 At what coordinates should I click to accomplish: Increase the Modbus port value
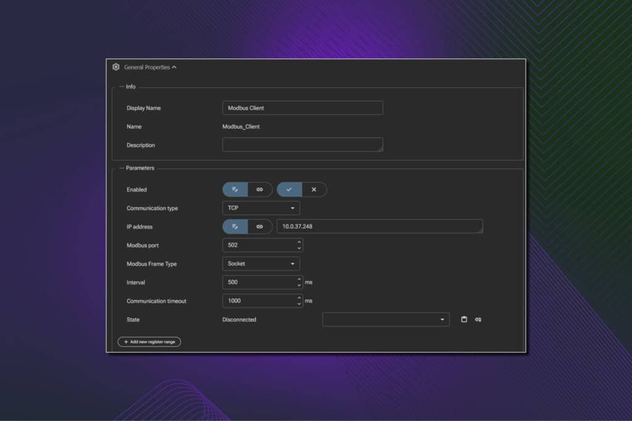click(x=299, y=242)
